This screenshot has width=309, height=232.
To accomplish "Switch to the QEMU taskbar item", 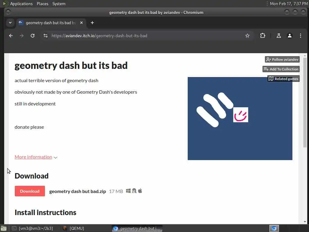I will click(x=73, y=228).
